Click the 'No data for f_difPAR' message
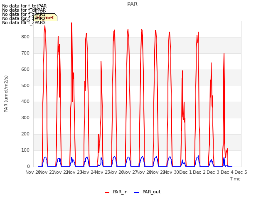 pos(24,10)
